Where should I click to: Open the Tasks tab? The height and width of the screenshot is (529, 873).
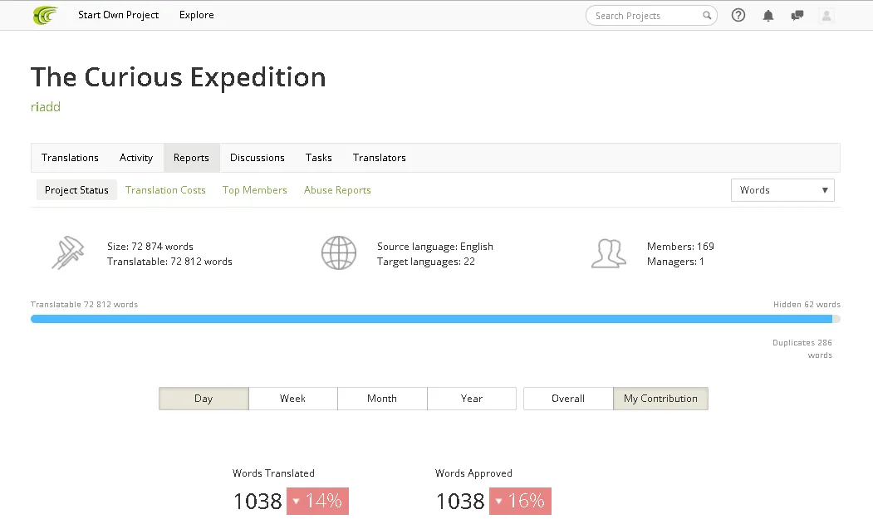[x=318, y=158]
